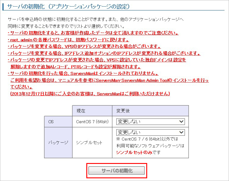Click the ServersMan not installed warning
This screenshot has height=181, width=229.
click(83, 73)
